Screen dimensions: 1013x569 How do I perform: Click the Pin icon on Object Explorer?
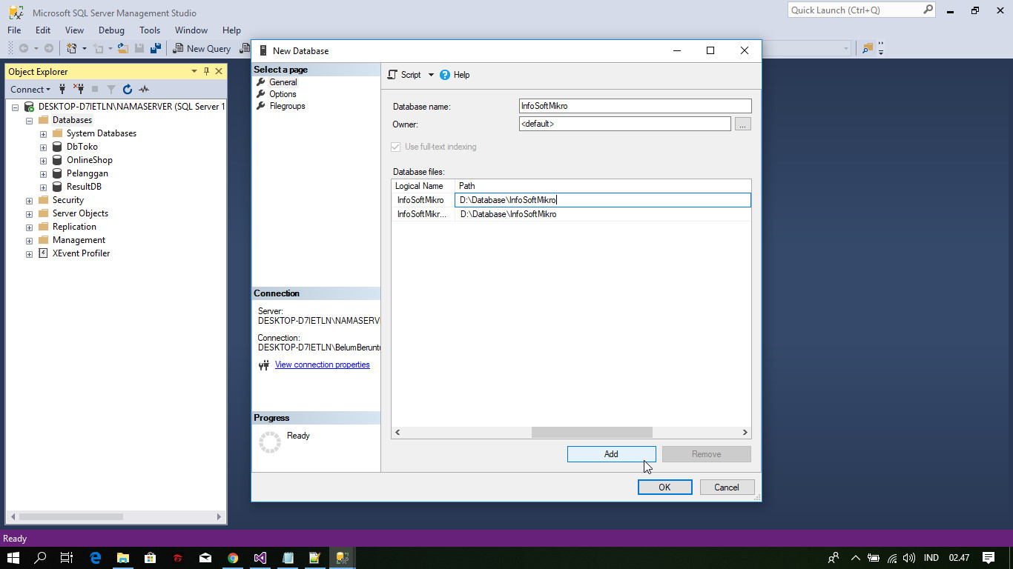coord(205,71)
